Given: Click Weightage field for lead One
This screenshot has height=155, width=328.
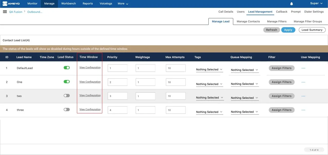Looking at the screenshot, I should (x=146, y=82).
